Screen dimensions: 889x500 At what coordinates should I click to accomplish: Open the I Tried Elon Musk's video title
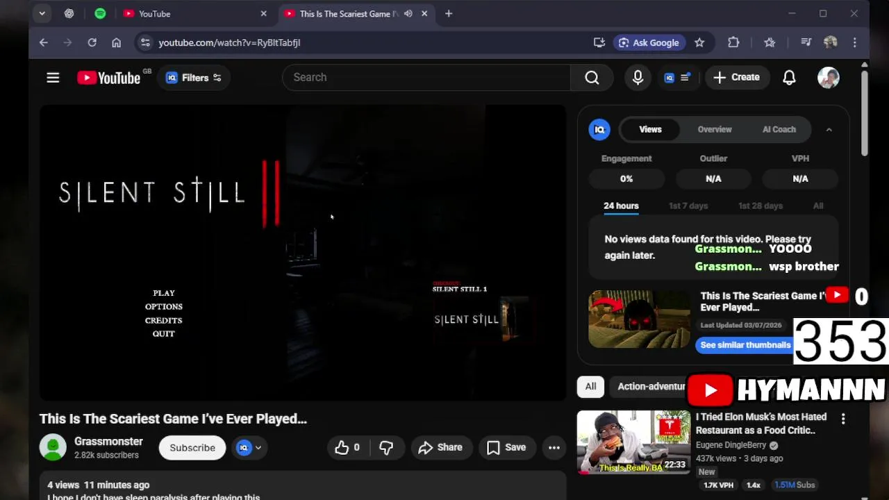(x=761, y=423)
